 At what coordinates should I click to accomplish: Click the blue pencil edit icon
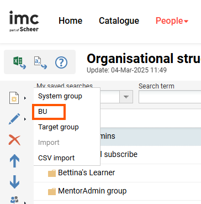pos(14,119)
